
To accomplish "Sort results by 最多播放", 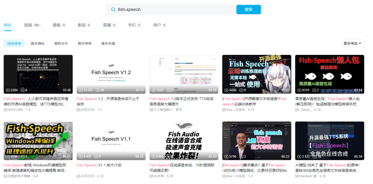I will click(38, 43).
